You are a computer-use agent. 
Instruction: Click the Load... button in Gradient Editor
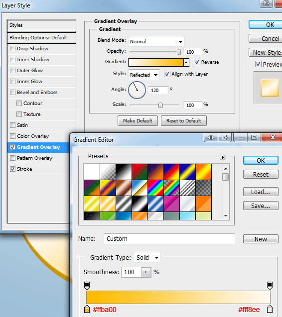(261, 192)
